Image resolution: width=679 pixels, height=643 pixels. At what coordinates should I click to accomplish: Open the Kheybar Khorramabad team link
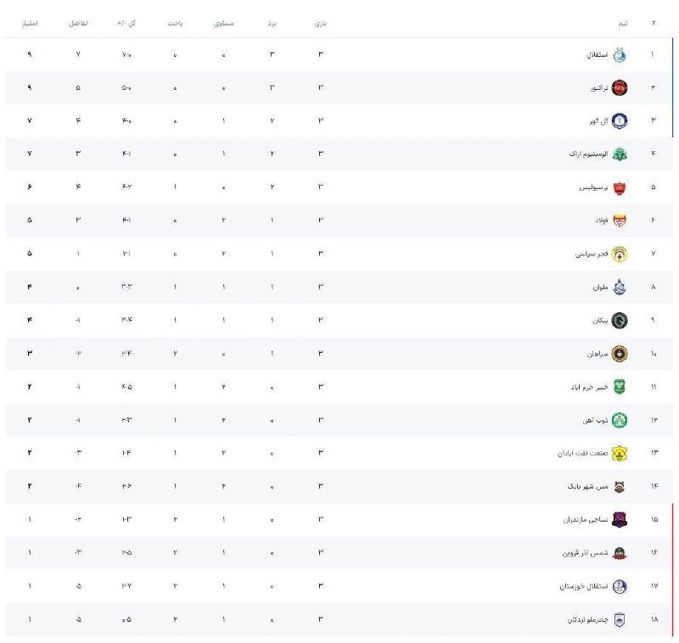pos(589,387)
